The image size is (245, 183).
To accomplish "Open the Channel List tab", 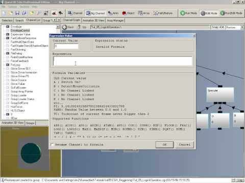I will [x=34, y=20].
